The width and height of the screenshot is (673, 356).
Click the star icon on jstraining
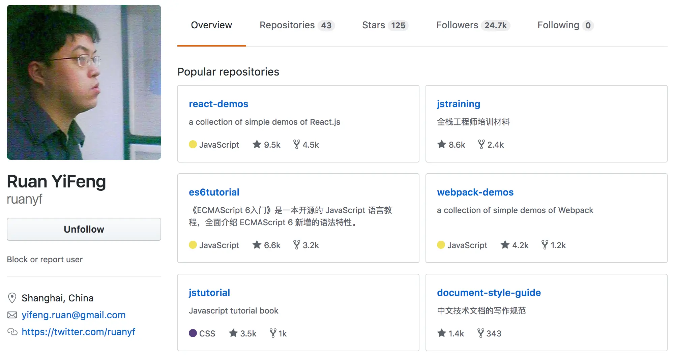[442, 144]
